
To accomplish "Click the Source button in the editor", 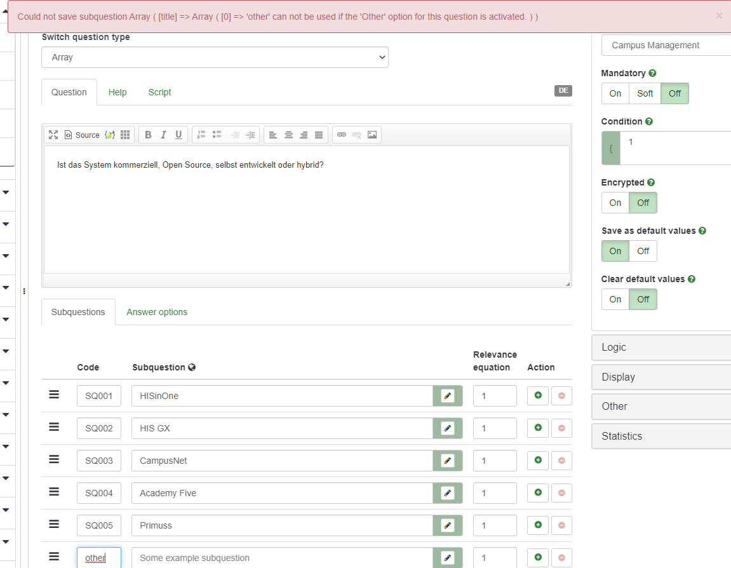I will coord(82,135).
